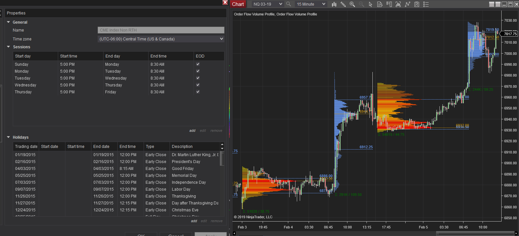Open the 15 Minute interval dropdown
The height and width of the screenshot is (236, 519).
[311, 4]
